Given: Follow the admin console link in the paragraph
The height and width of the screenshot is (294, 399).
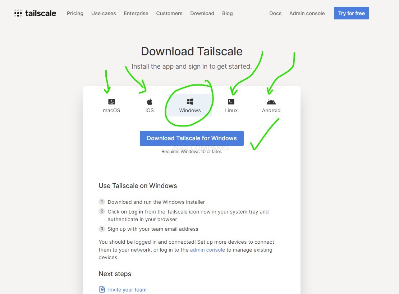Looking at the screenshot, I should tap(207, 250).
